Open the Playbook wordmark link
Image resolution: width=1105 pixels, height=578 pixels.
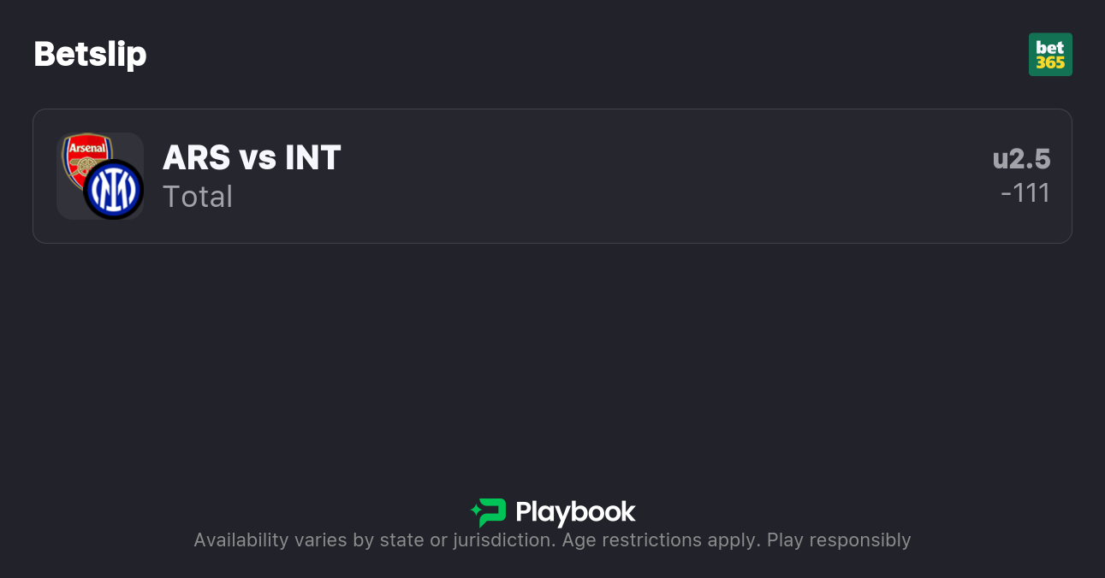click(x=575, y=512)
